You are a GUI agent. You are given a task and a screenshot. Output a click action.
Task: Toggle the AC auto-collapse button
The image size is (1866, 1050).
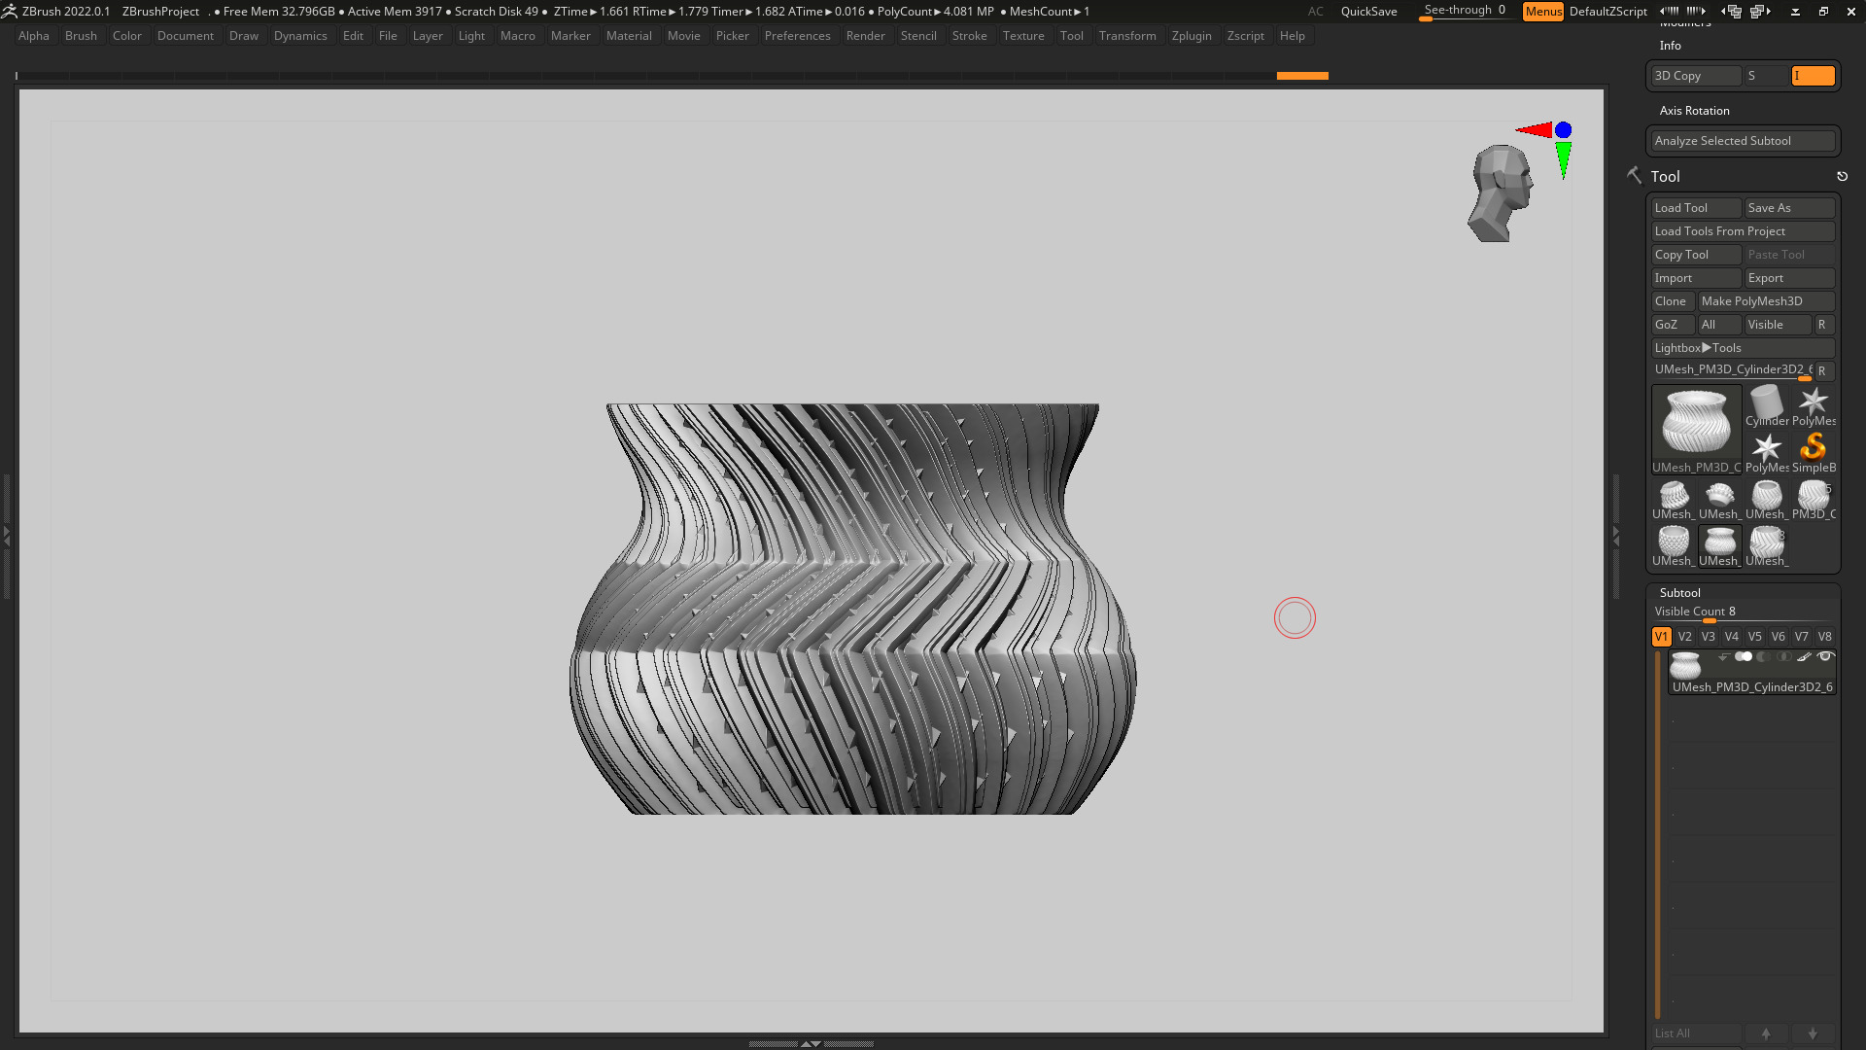[1315, 12]
